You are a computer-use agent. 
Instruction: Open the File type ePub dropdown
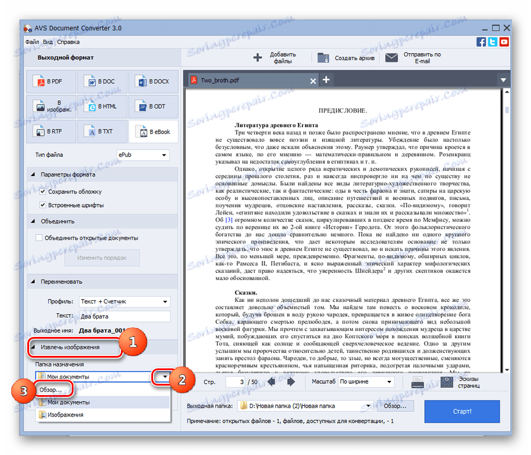click(x=142, y=155)
